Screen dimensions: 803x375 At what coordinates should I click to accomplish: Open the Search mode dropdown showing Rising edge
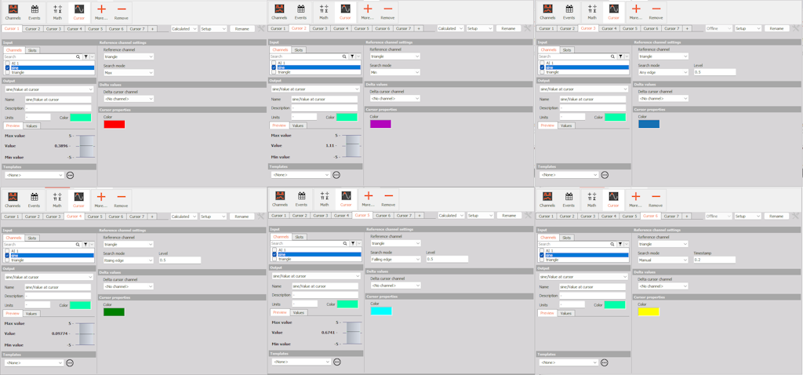click(x=129, y=260)
